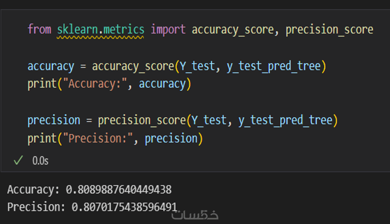Screen dimensions: 390x224
Task: Click accuracy_score in the import line
Action: (233, 30)
